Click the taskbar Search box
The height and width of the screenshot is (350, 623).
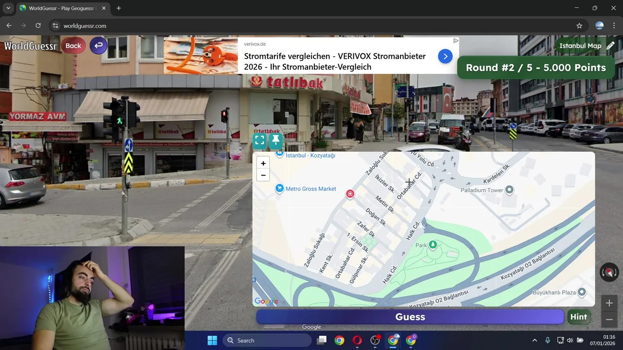point(267,340)
